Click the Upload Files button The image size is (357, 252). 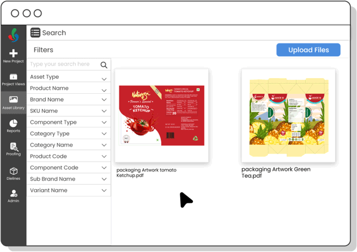[308, 50]
